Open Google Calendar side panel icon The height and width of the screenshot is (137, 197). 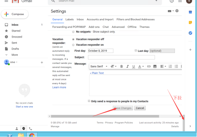(x=190, y=12)
